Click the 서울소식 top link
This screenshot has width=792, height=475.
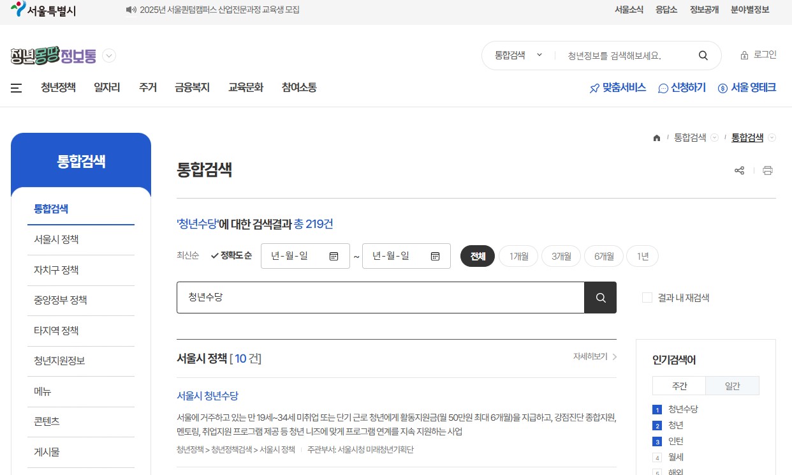click(629, 10)
